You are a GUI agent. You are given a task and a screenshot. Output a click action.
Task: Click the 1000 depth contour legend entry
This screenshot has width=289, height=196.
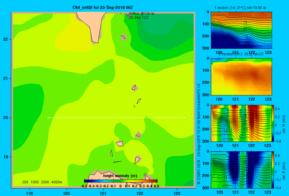pos(35,182)
